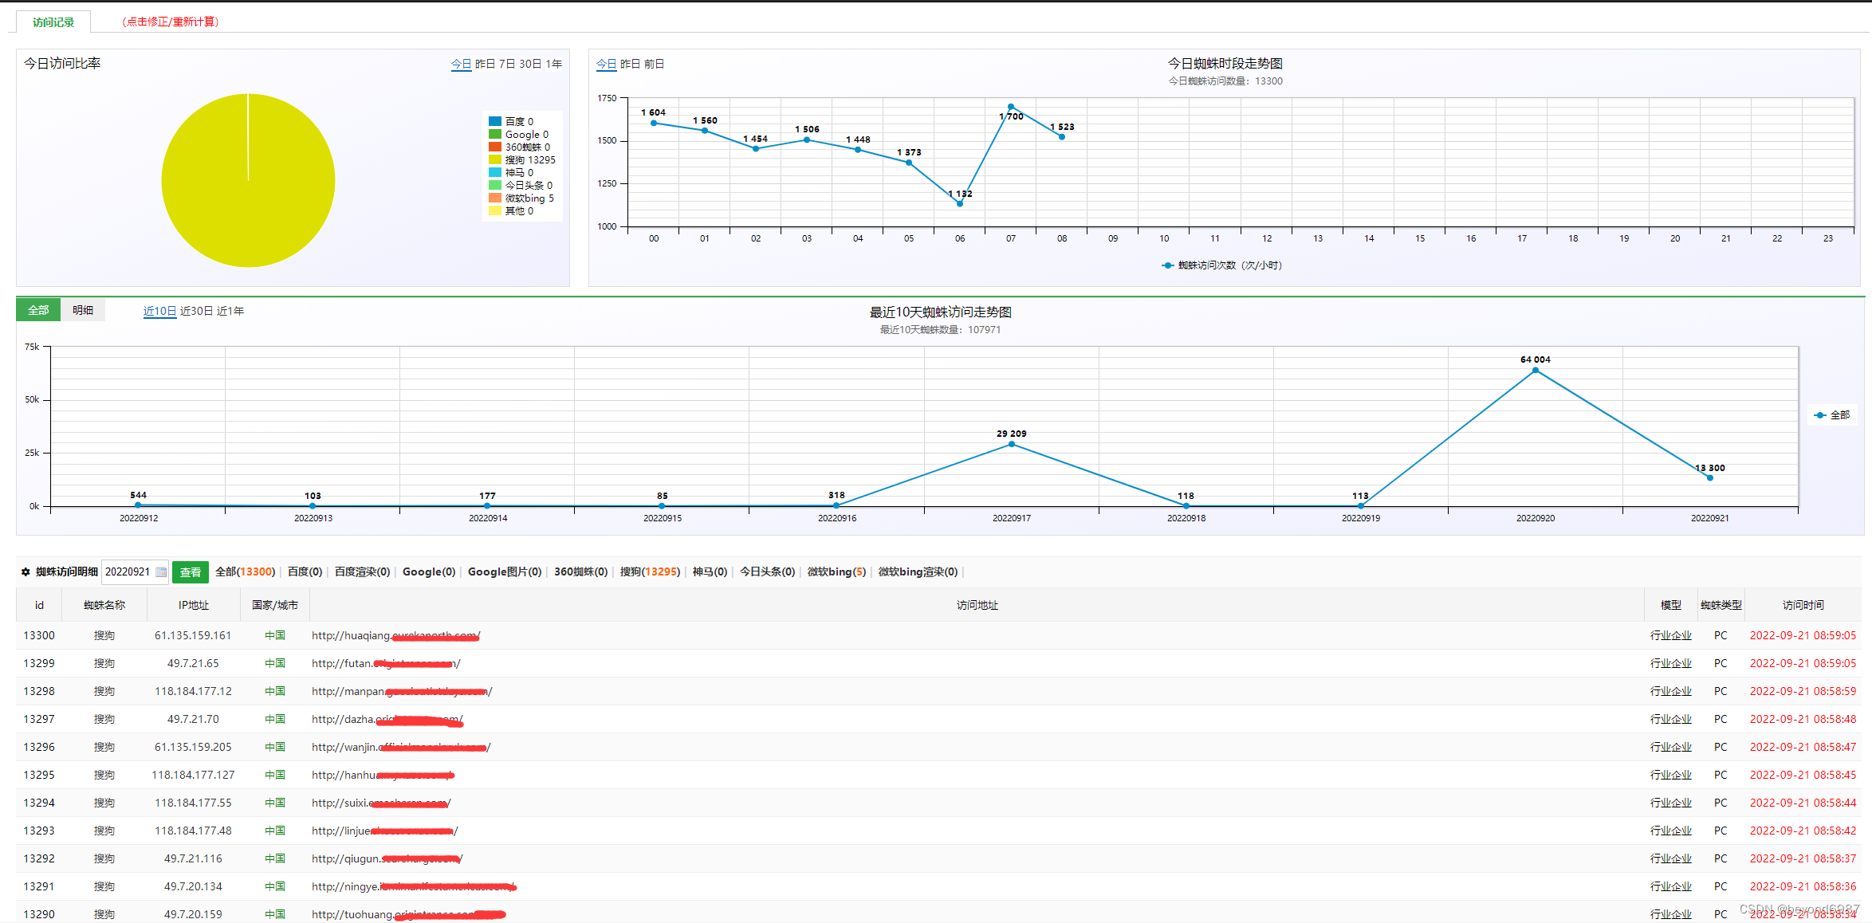This screenshot has height=923, width=1872.
Task: Click the yellow 搜狗 pie slice
Action: click(x=248, y=181)
